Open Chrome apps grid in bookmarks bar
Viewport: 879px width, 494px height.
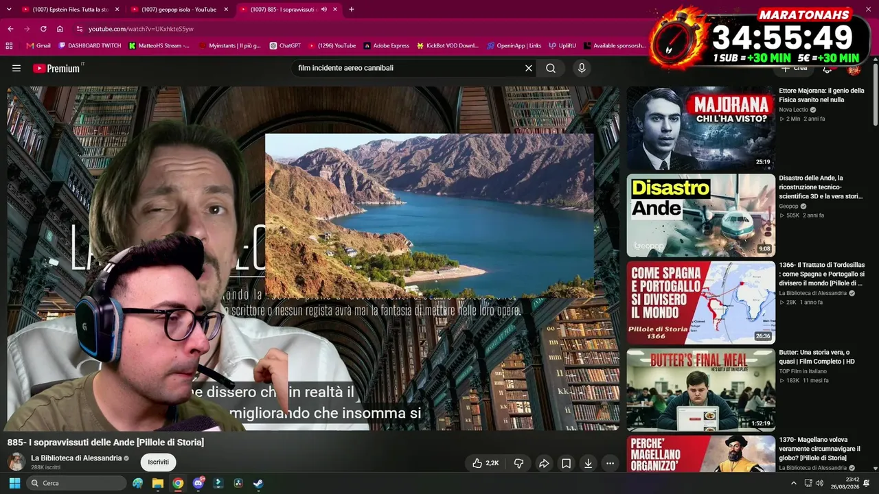click(9, 46)
